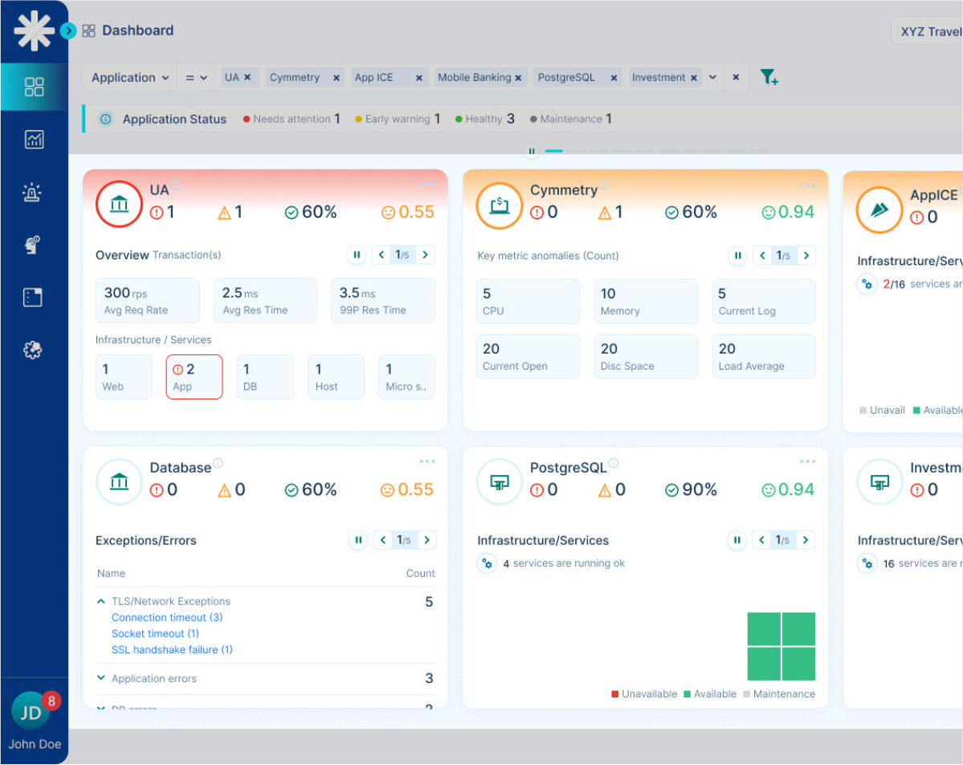Pause the Cymmetry key metric carousel

click(x=737, y=256)
